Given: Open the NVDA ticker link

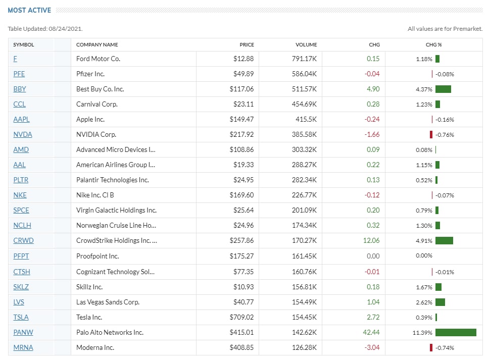Looking at the screenshot, I should click(x=23, y=135).
